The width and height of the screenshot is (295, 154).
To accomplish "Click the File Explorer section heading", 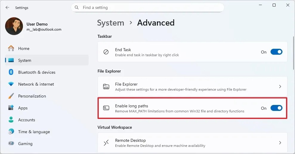I will click(x=109, y=71).
